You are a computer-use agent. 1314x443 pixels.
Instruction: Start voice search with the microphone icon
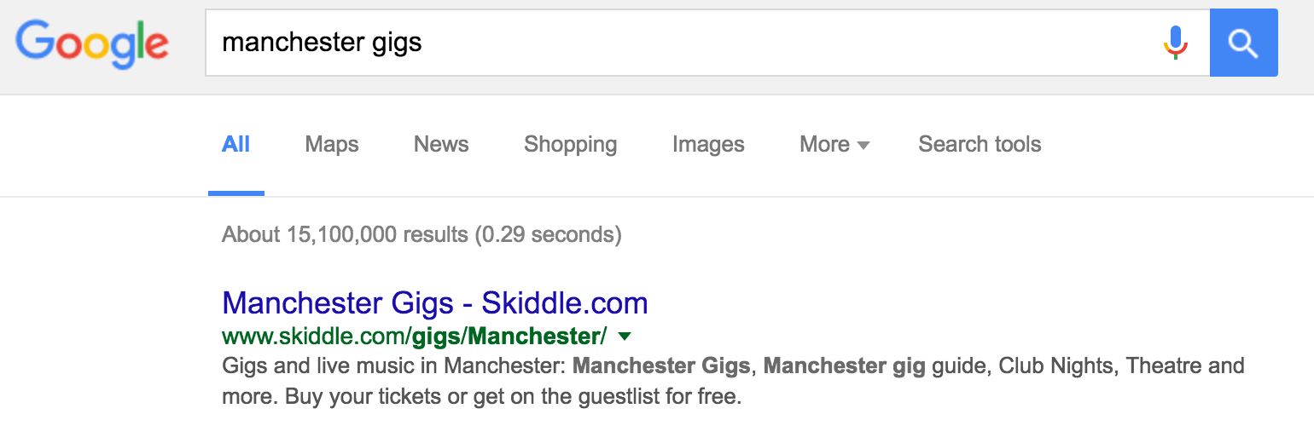click(1175, 43)
